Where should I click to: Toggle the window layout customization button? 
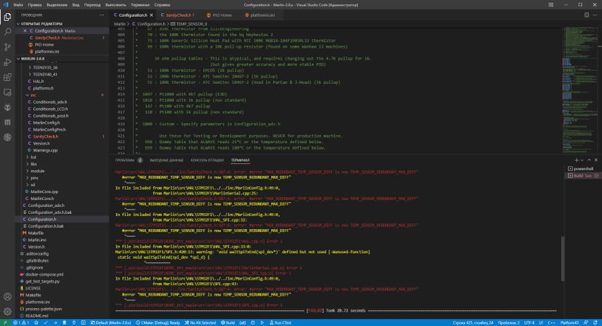pyautogui.click(x=551, y=5)
